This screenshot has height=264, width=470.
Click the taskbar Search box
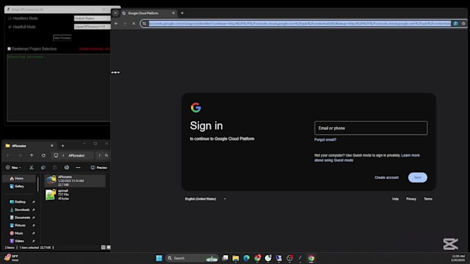[x=192, y=258]
